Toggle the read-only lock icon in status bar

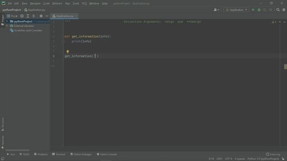pyautogui.click(x=283, y=159)
